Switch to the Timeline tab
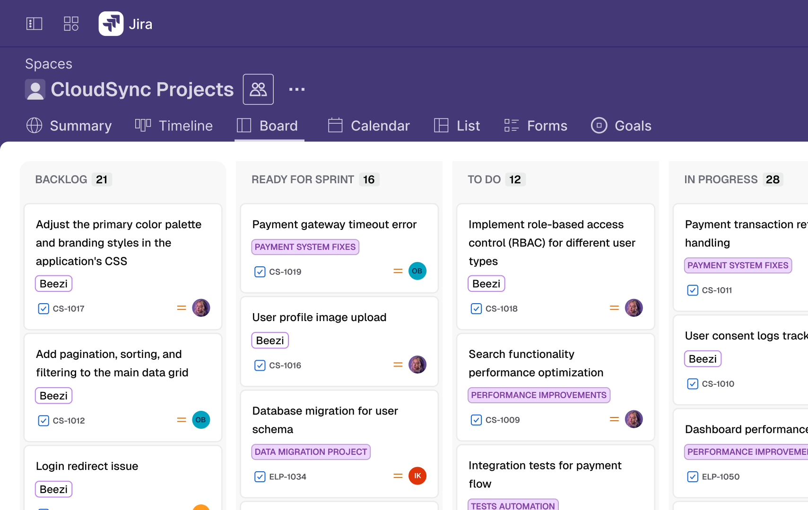 (174, 126)
